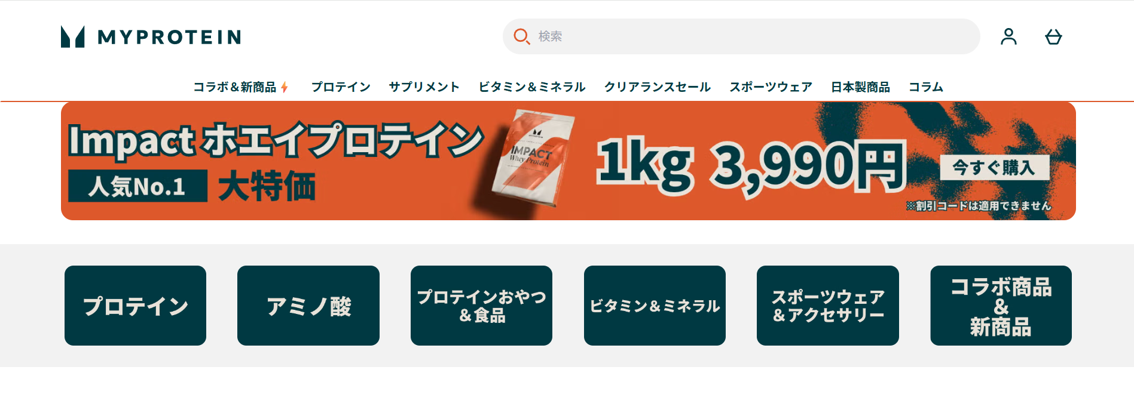Image resolution: width=1134 pixels, height=419 pixels.
Task: Click the orange search magnifier icon
Action: tap(522, 36)
